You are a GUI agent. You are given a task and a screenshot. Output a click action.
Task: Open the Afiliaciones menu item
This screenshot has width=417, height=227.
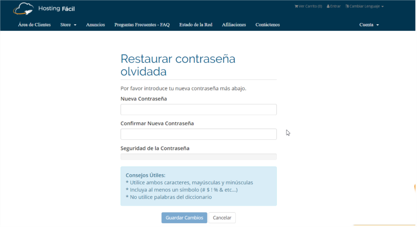coord(234,25)
